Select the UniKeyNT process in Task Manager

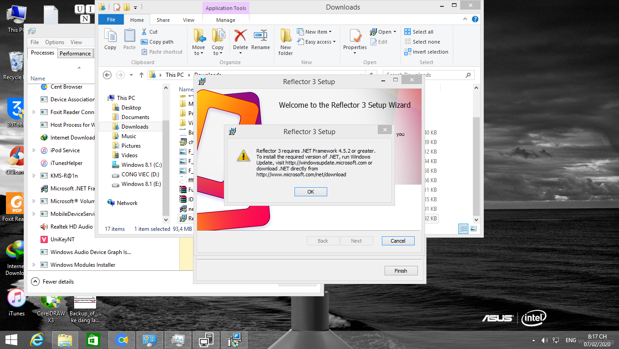pyautogui.click(x=62, y=239)
